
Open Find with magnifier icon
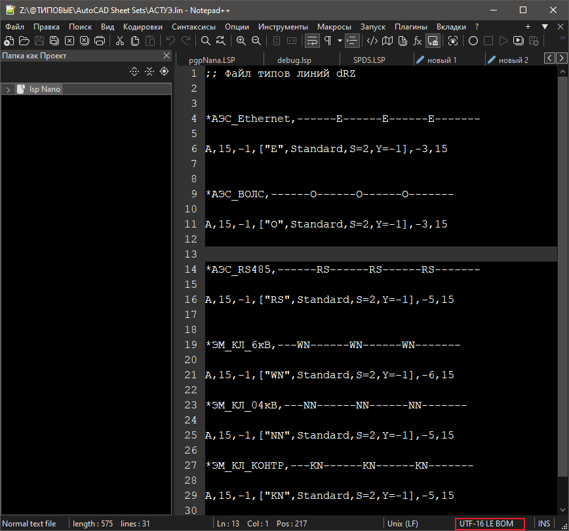click(x=206, y=41)
